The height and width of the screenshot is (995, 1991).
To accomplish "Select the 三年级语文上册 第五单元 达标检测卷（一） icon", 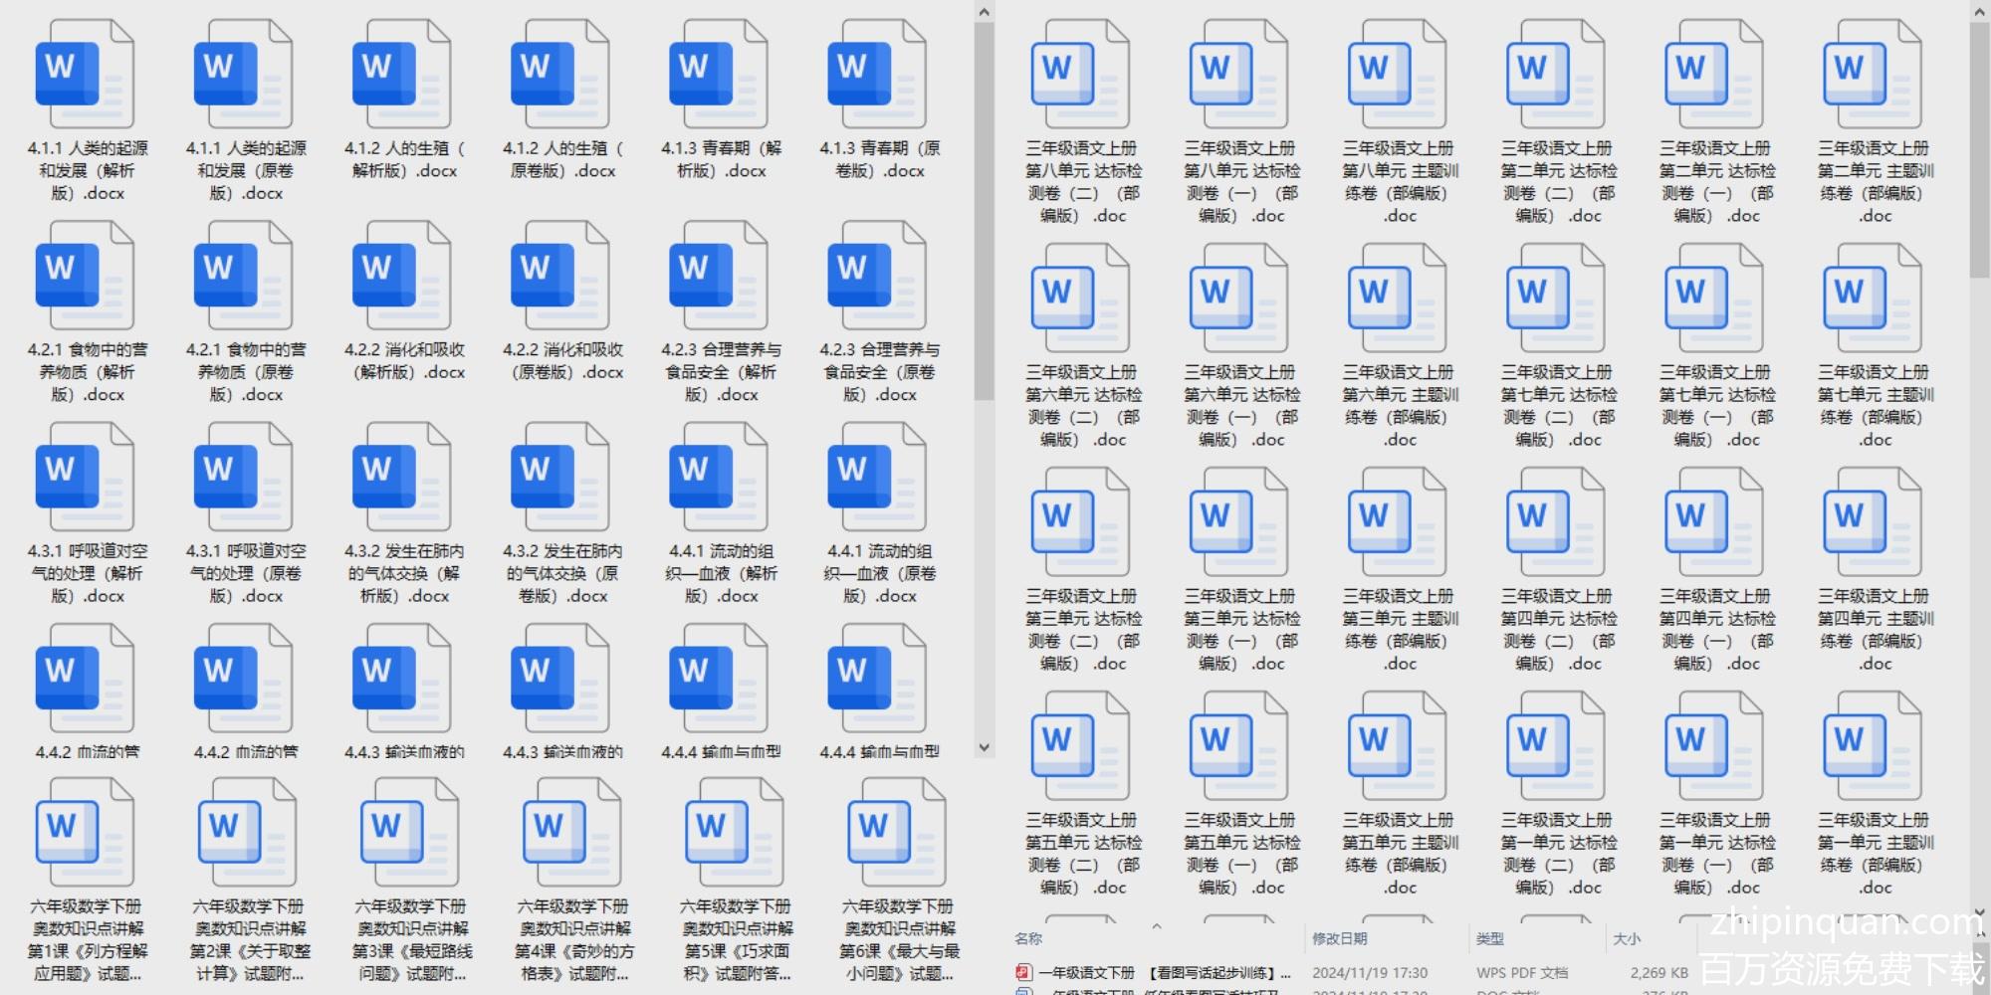I will [1239, 746].
